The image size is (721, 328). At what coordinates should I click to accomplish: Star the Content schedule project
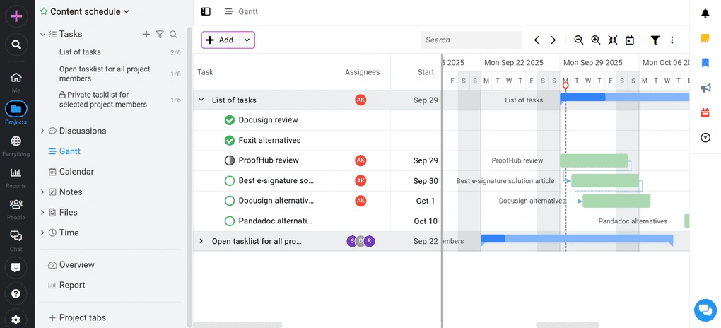(x=44, y=11)
